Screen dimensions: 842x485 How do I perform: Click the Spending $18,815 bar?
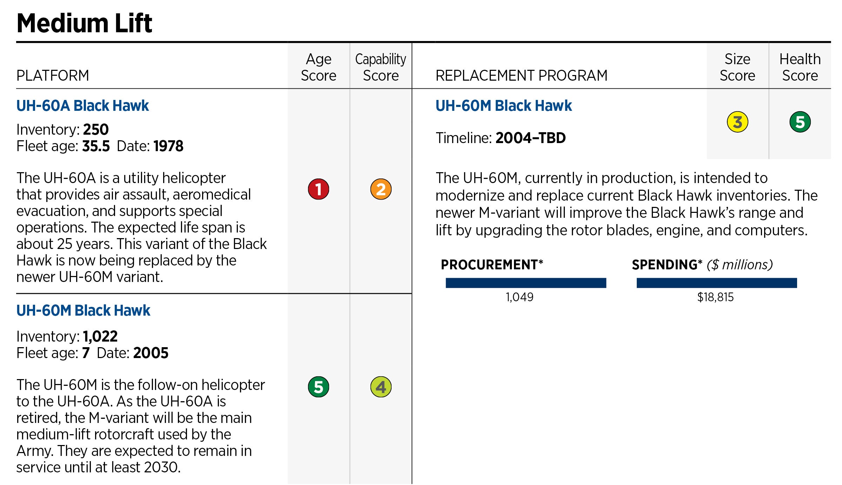point(716,283)
